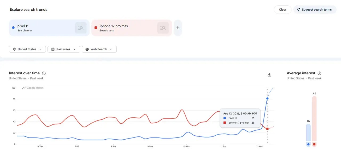Click the globe icon in Web Search filter
Screen dimensions: 341x158
tap(87, 49)
